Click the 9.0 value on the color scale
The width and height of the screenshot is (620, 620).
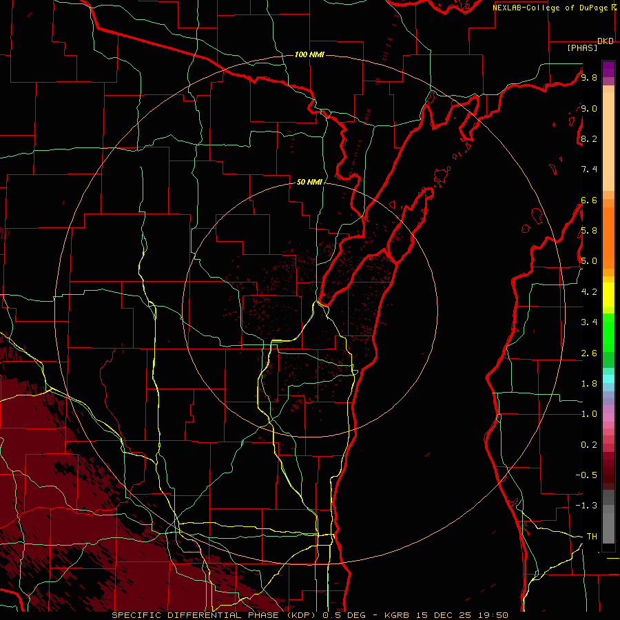tap(589, 108)
